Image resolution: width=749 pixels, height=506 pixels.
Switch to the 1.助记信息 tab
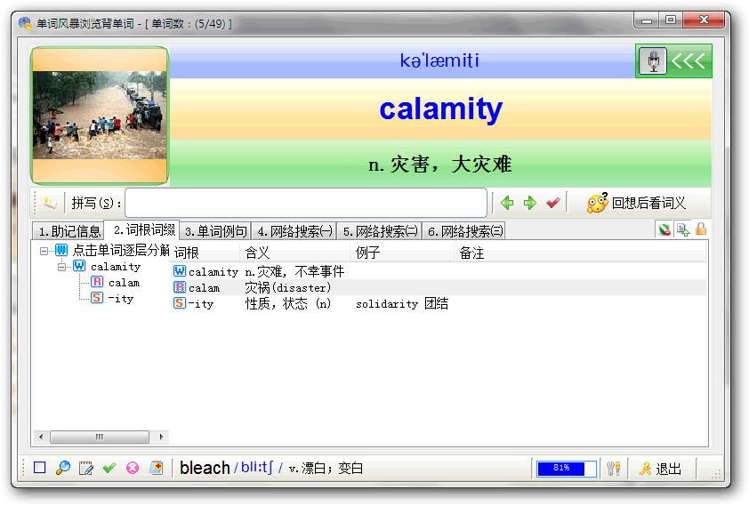tap(68, 231)
